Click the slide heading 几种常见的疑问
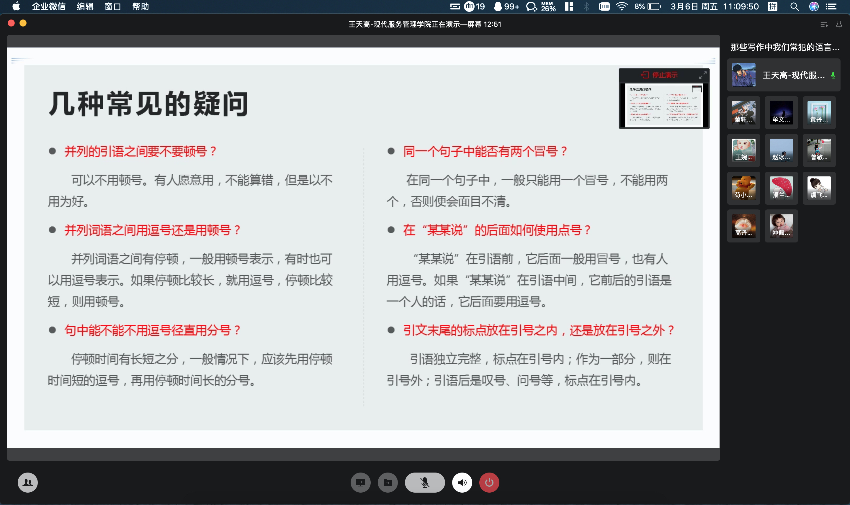This screenshot has width=850, height=505. pyautogui.click(x=148, y=104)
